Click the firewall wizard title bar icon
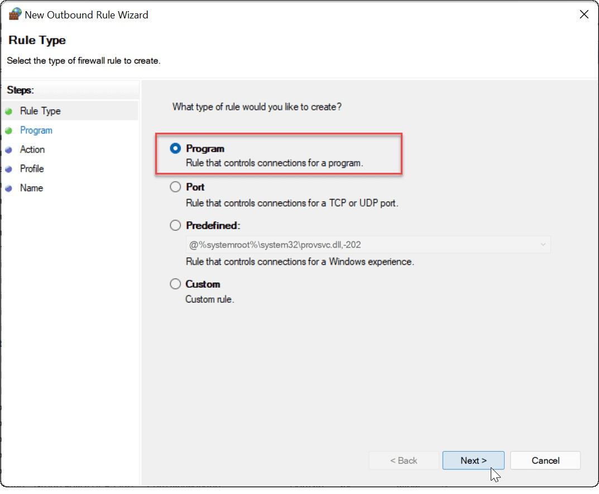 click(15, 15)
